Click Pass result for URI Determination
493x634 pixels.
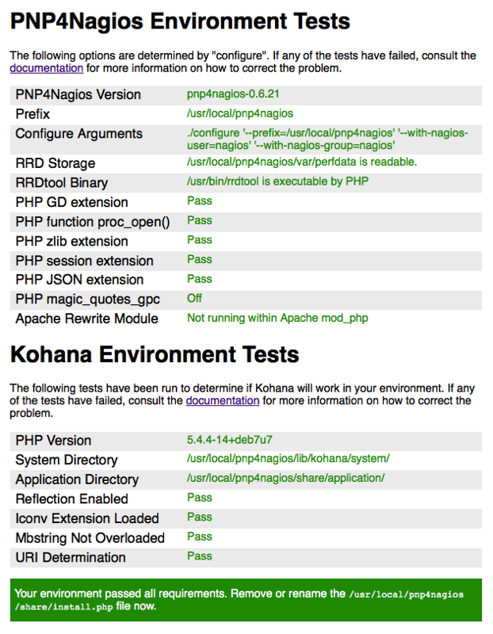click(199, 556)
